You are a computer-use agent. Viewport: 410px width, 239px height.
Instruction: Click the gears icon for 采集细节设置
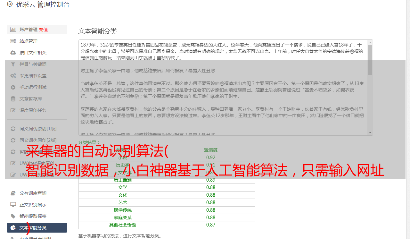[x=13, y=76]
